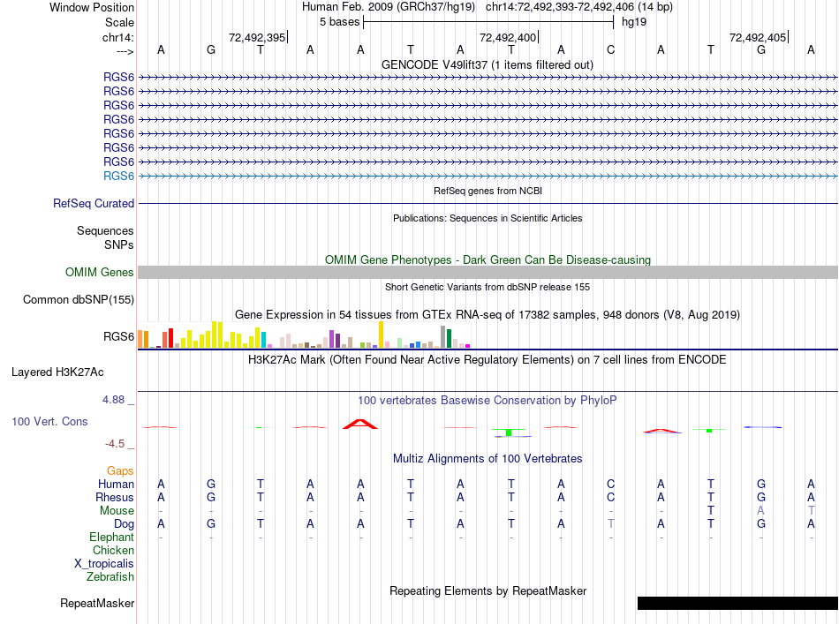
Task: Select the Human alignment row label
Action: point(116,484)
